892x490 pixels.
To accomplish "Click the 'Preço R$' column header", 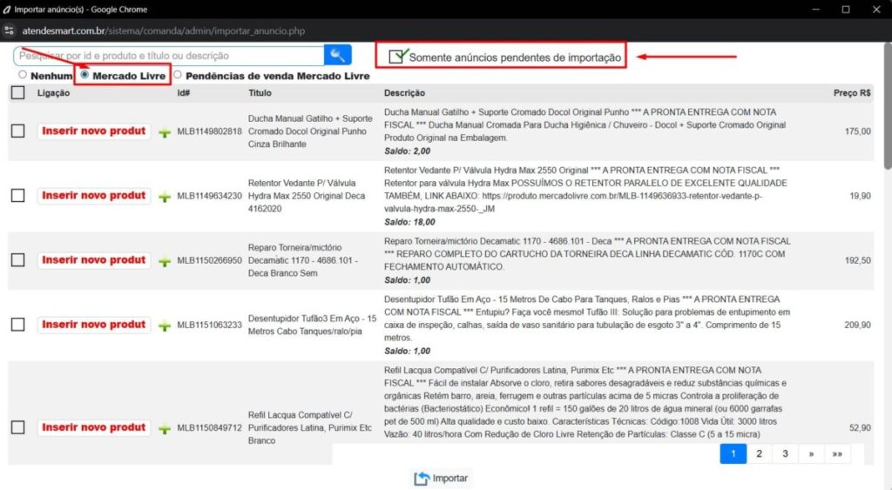I will coord(852,92).
